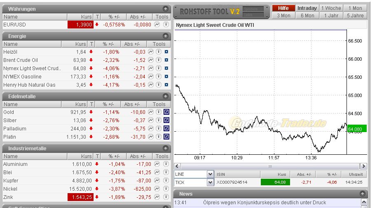Switch chart to 6 Mon view
The image size is (384, 208).
307,15
